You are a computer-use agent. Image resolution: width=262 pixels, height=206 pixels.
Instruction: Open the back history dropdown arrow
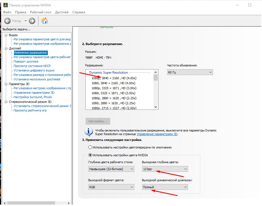click(26, 21)
